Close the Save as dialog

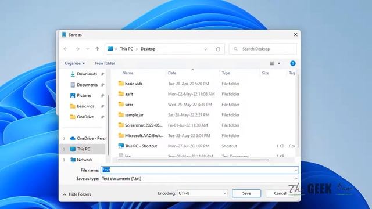(295, 35)
